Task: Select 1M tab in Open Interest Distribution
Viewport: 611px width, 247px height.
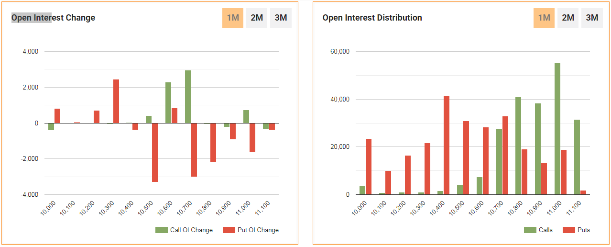Action: [x=544, y=18]
